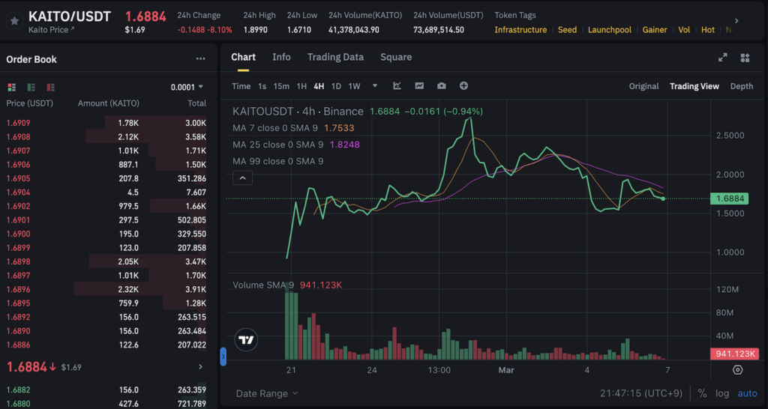Click the Gainer token tag
Screen dimensions: 768x409
655,30
